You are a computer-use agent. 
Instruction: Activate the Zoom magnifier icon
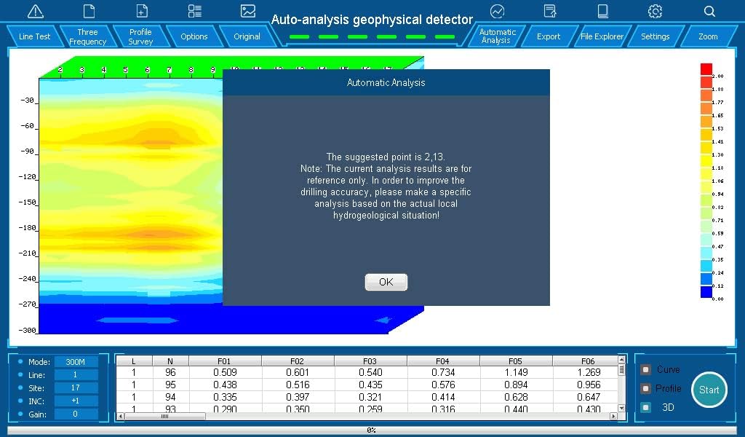point(708,11)
